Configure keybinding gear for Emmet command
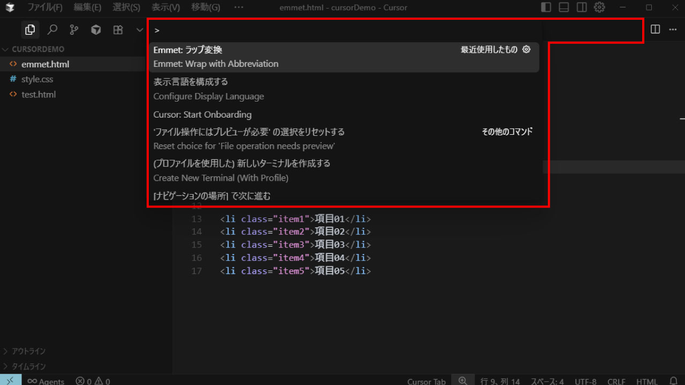This screenshot has height=385, width=685. [526, 50]
